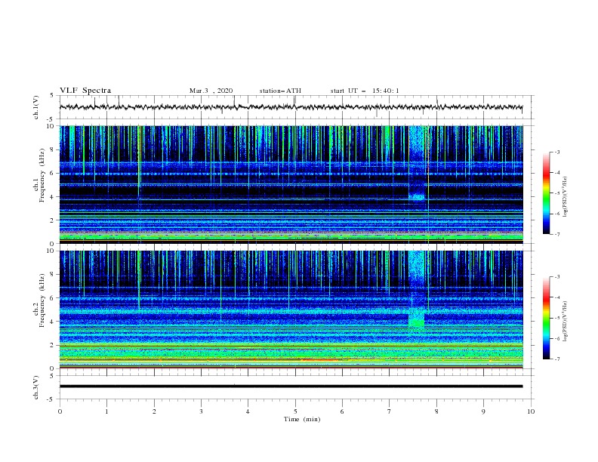Click the log(PSD) label beside ch.1 colorbar
The width and height of the screenshot is (598, 462).
(566, 197)
